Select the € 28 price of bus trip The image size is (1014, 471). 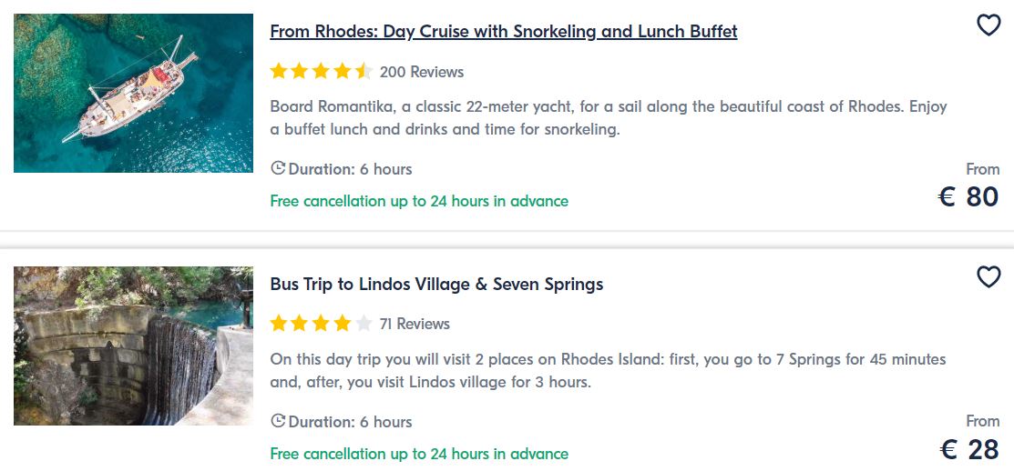pos(969,450)
